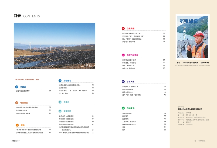Viewport: 217px width, 148px height.
Task: Select the orange 06 section badge
Action: pos(17,103)
